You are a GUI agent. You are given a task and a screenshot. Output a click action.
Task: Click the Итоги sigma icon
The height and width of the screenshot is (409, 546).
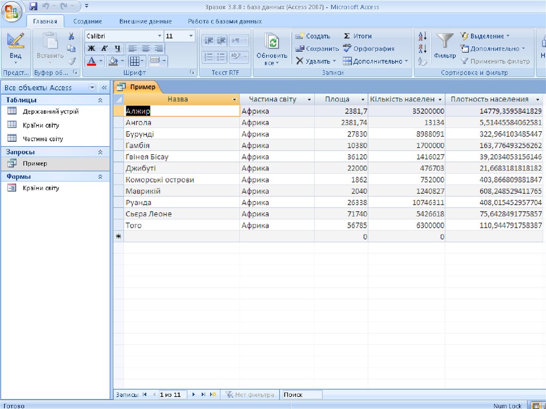pos(347,36)
